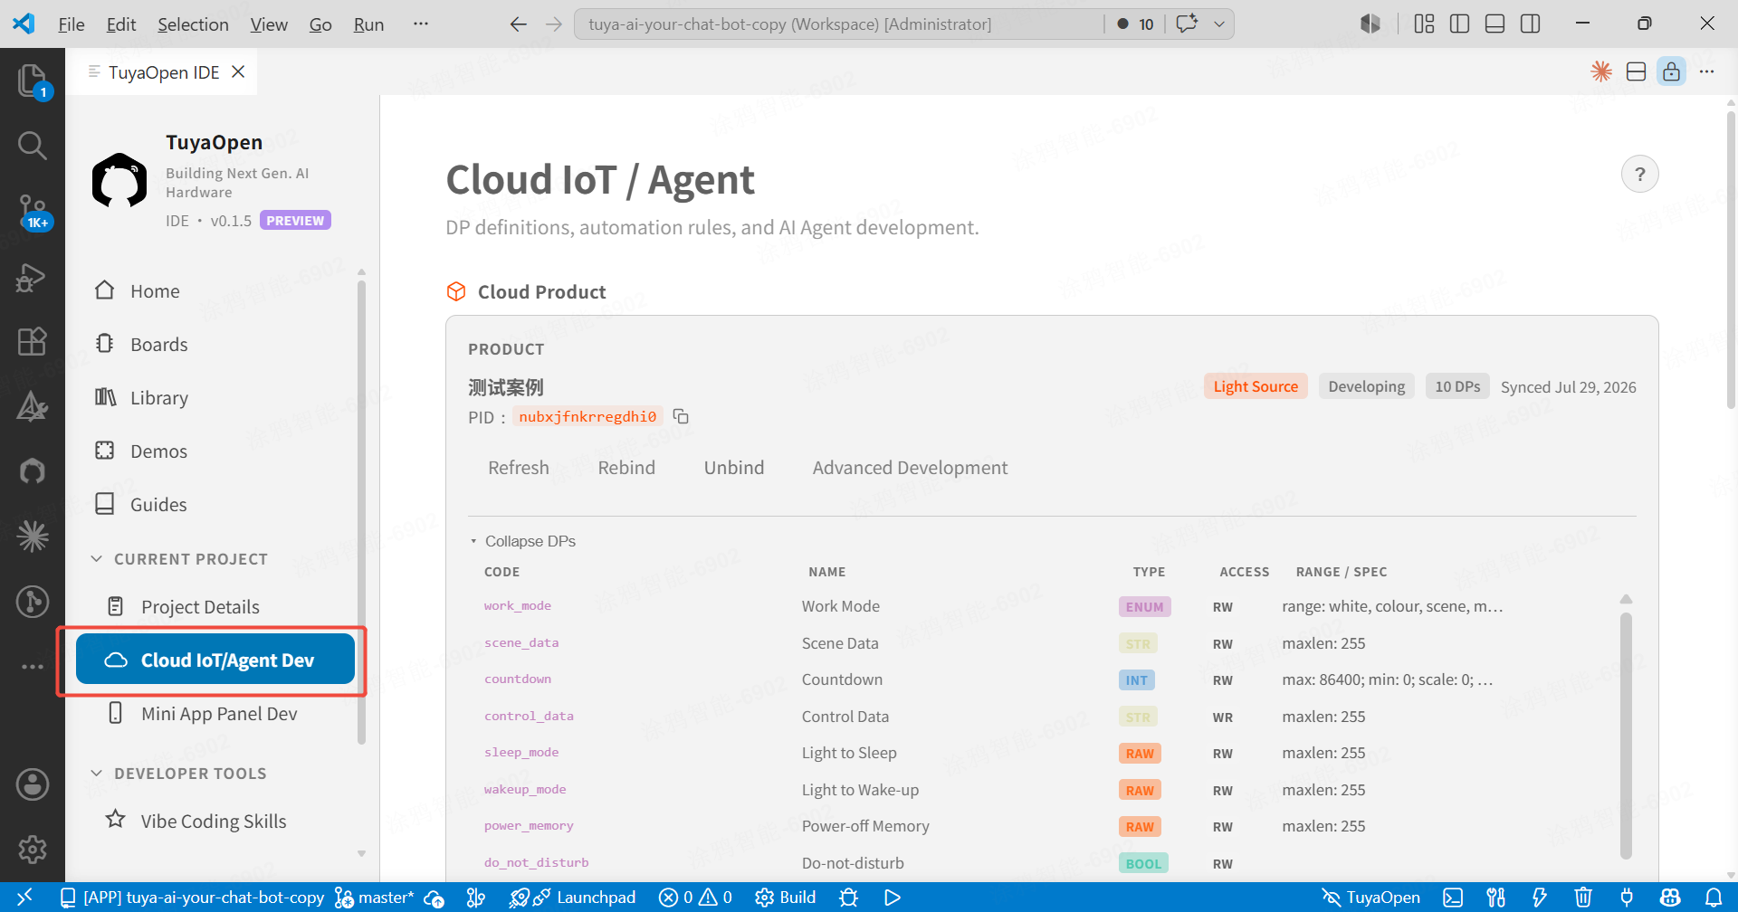1738x912 pixels.
Task: Open Vibe Coding Skills
Action: [x=215, y=821]
